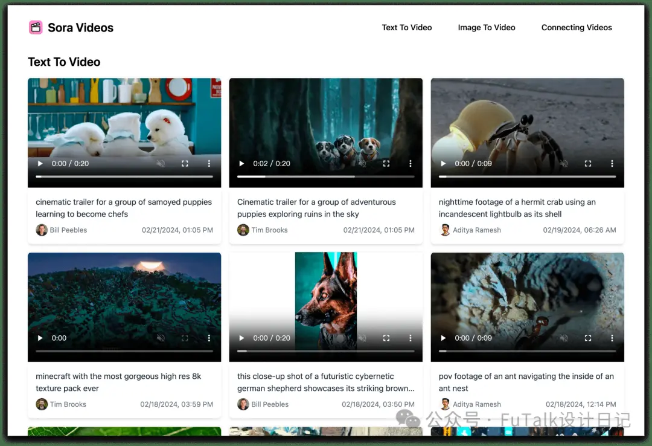Click the date 02/19/2024, 06:26 AM
This screenshot has width=652, height=446.
(x=580, y=230)
